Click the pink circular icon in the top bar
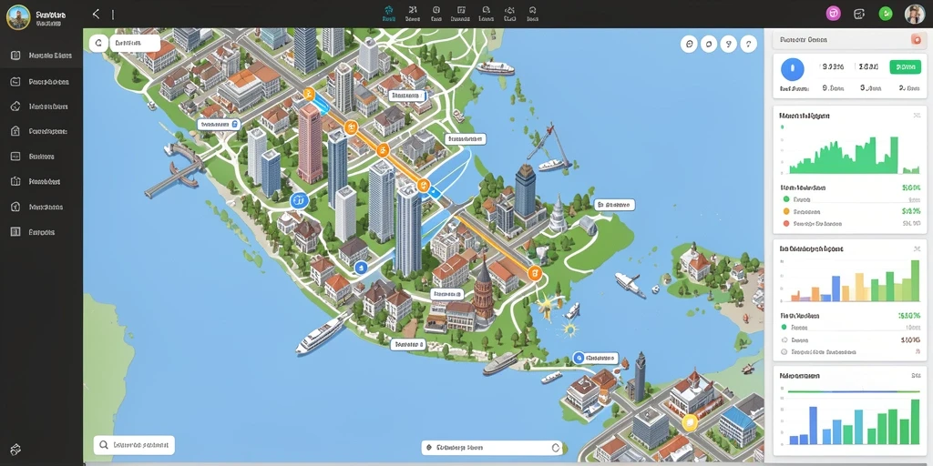933x466 pixels. click(x=834, y=14)
